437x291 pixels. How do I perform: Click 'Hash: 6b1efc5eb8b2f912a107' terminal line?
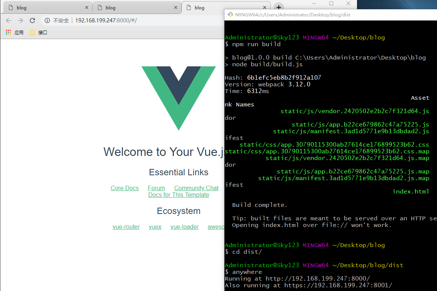pos(273,77)
